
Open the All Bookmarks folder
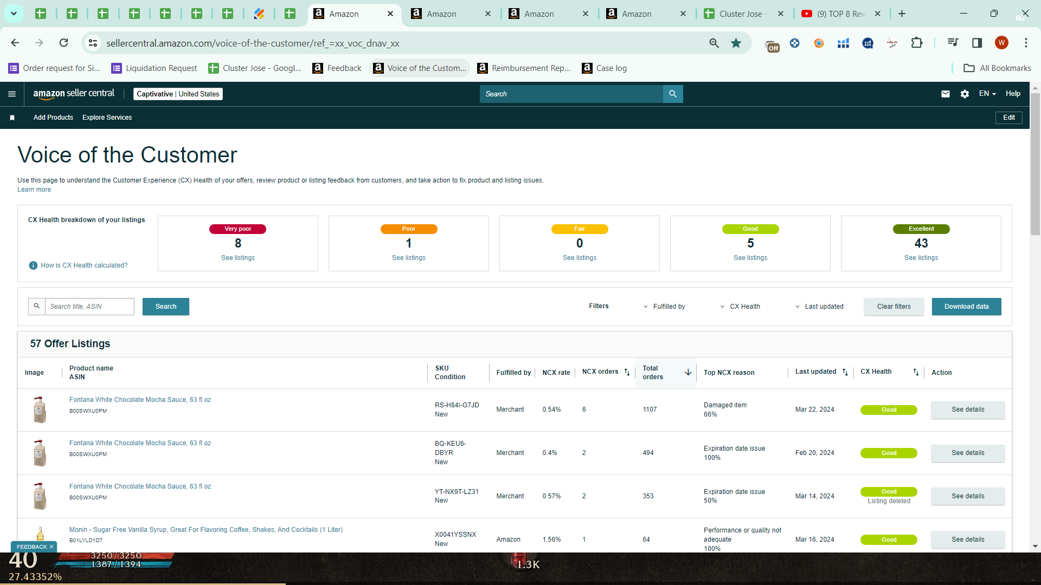click(997, 68)
